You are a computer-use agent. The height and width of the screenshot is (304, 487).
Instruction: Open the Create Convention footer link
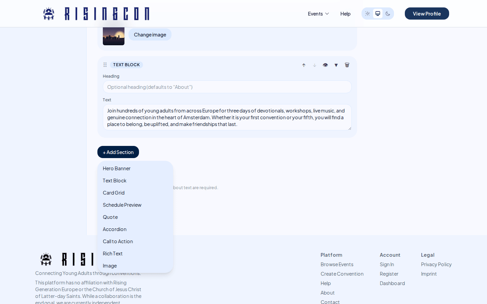(x=342, y=274)
